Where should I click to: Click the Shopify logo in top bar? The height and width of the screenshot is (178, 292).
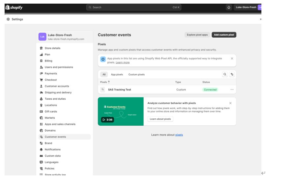click(x=14, y=8)
